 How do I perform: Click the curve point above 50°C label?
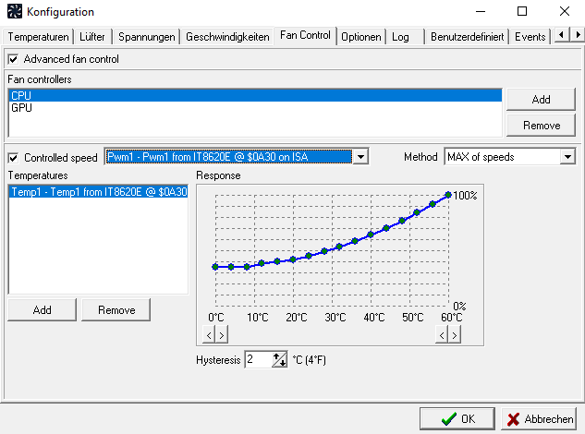(x=417, y=212)
